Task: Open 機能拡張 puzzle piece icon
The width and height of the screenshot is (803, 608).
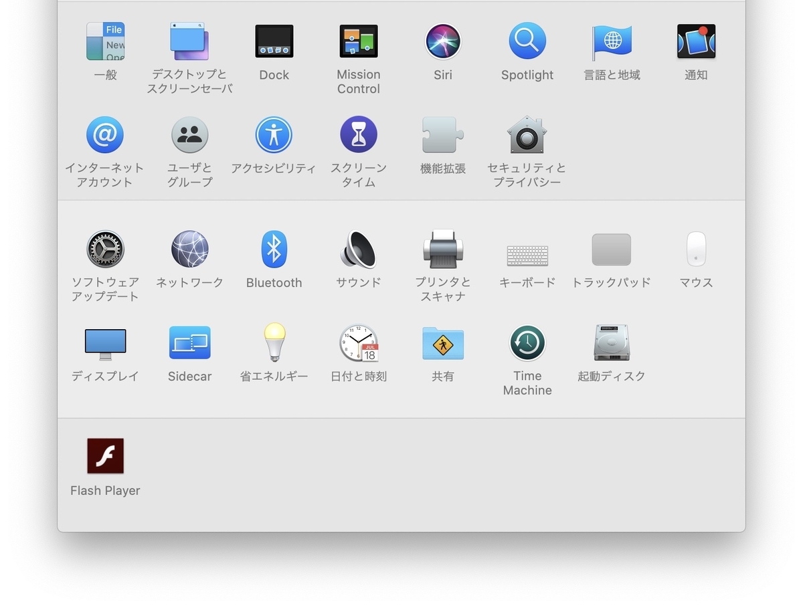Action: click(x=443, y=135)
